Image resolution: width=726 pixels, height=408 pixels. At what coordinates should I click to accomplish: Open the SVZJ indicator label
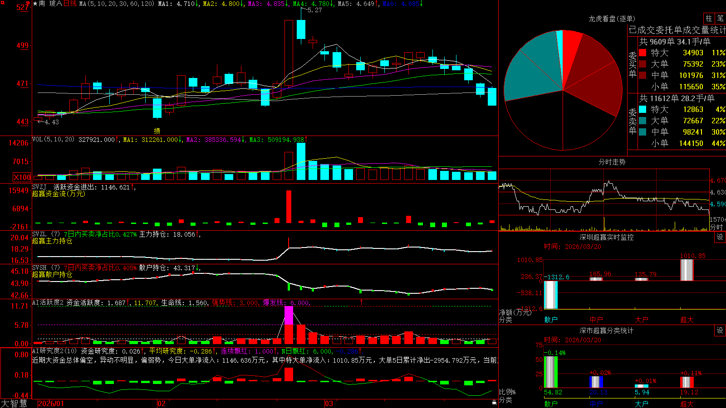[x=39, y=187]
